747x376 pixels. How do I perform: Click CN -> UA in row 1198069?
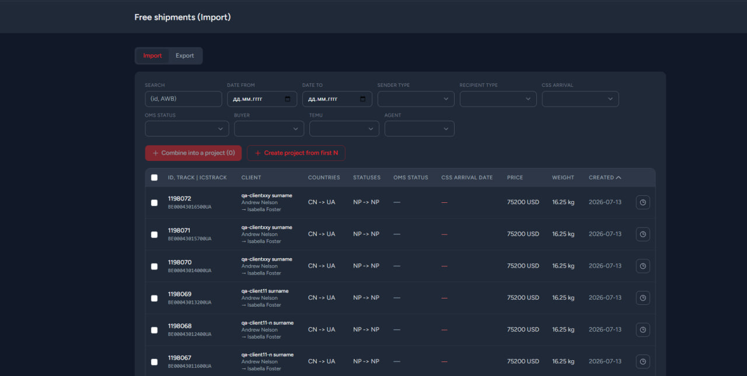pos(322,297)
